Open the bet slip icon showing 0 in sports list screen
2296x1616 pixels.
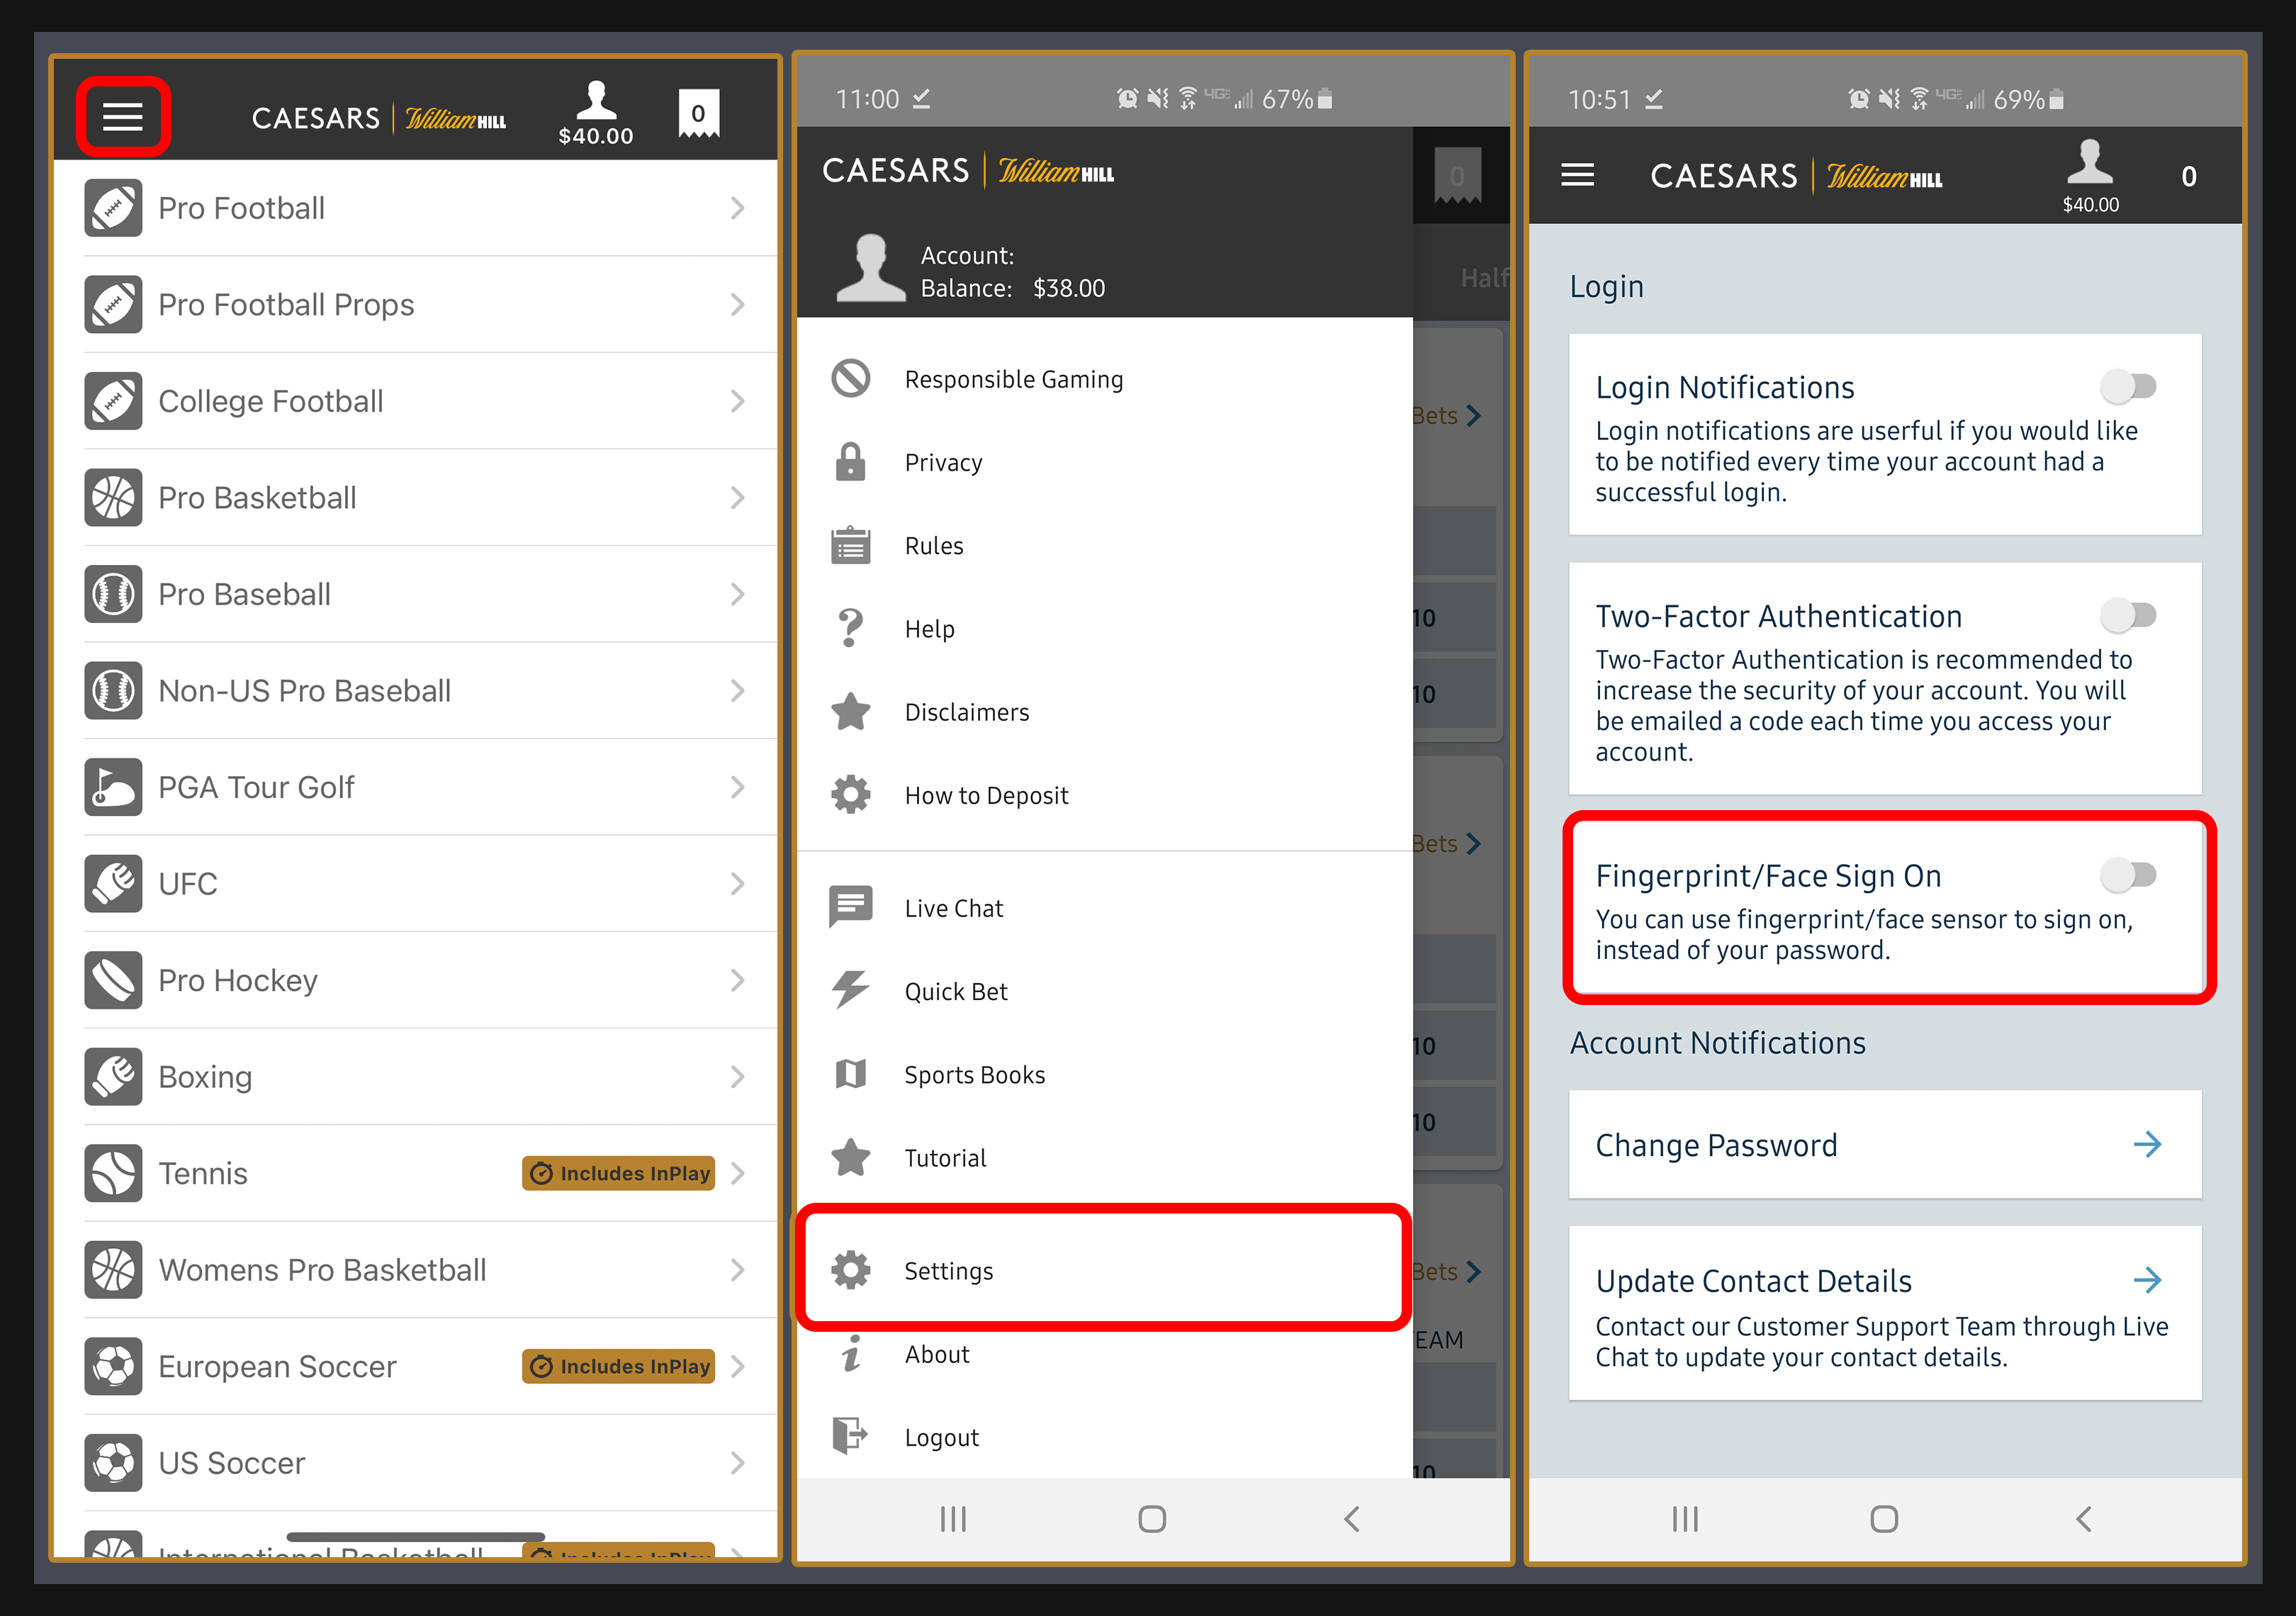pos(698,114)
